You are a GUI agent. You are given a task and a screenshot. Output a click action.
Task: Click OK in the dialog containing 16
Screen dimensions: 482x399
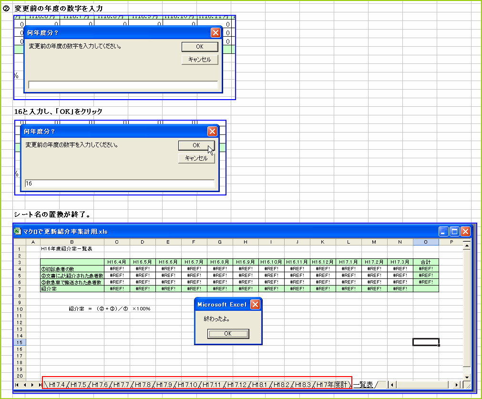pyautogui.click(x=196, y=145)
